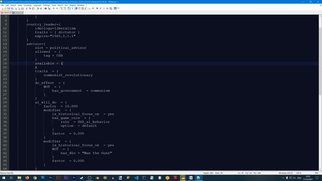
Task: Switch to the second inactive document tab
Action: tap(18, 13)
